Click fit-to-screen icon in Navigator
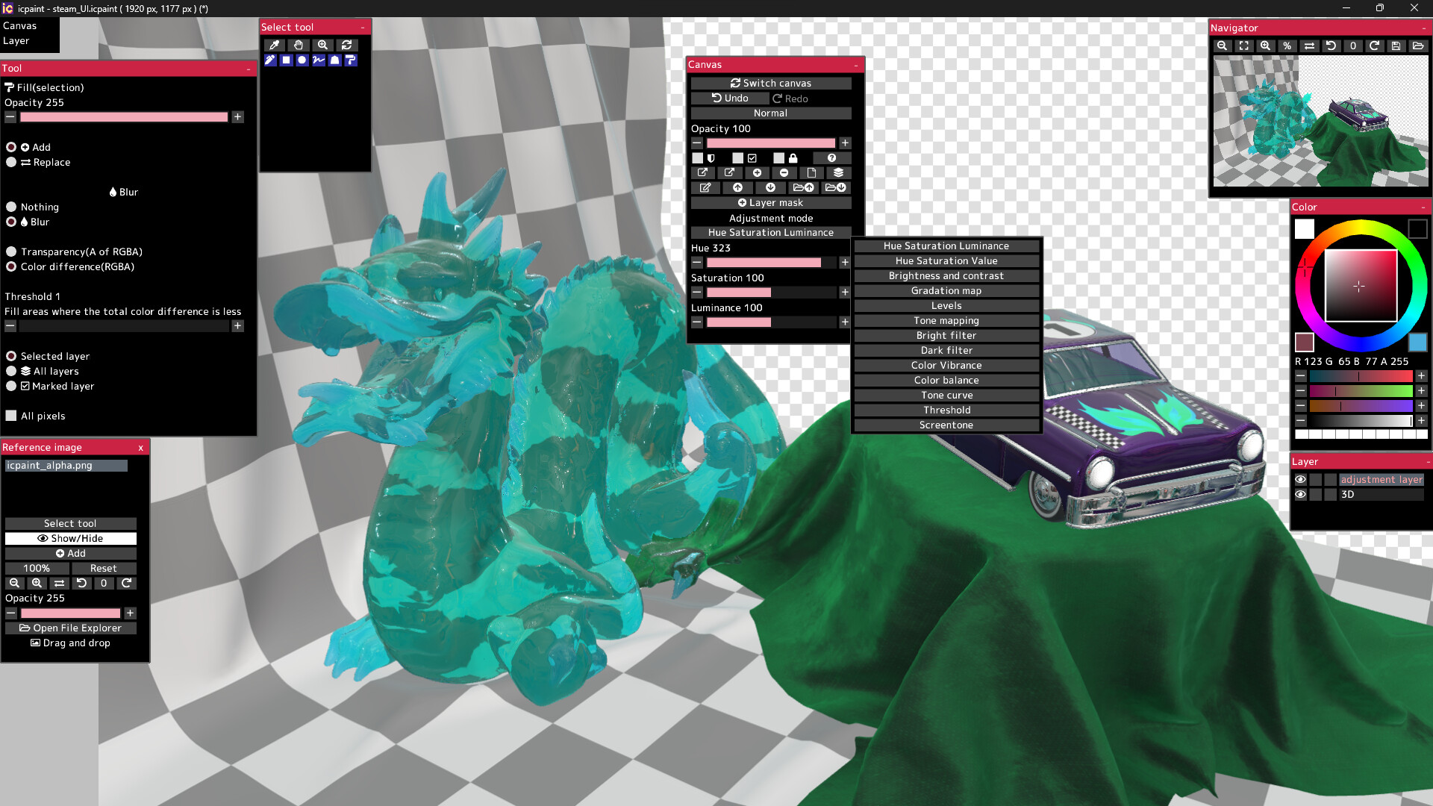This screenshot has height=806, width=1433. (1243, 46)
